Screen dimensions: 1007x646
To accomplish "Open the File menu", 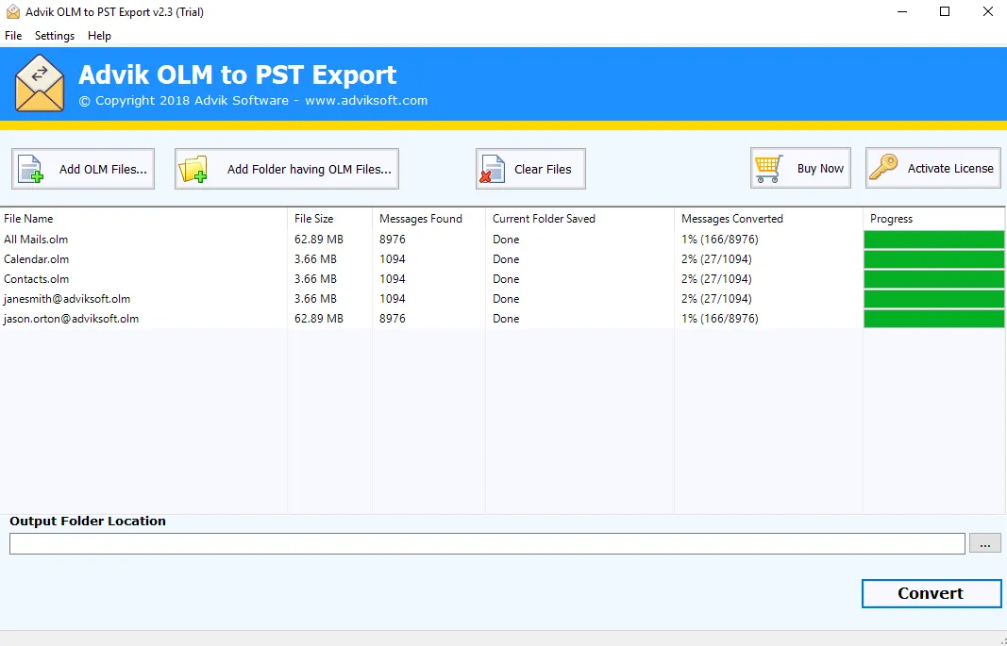I will pos(13,36).
